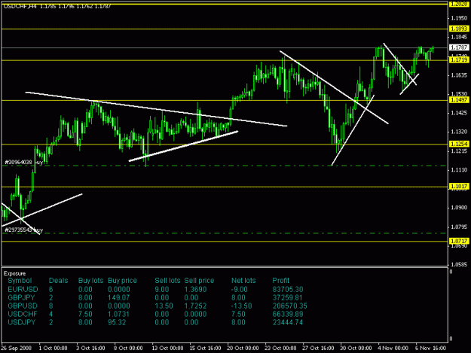Viewport: 471px width, 353px height.
Task: Click the 1.0900 price scale value
Action: click(459, 208)
